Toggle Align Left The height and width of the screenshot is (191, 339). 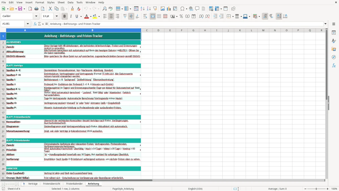pyautogui.click(x=105, y=16)
